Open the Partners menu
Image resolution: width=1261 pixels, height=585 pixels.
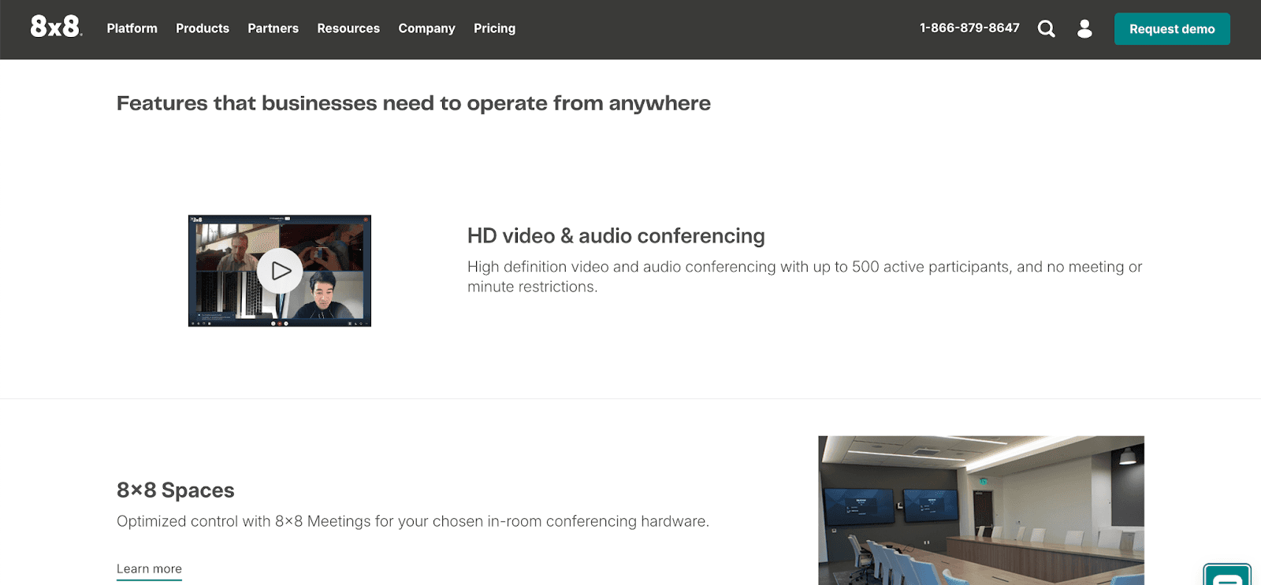(x=273, y=28)
